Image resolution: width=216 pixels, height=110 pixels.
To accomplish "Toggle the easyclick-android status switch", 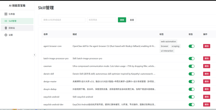I will 191,97.
